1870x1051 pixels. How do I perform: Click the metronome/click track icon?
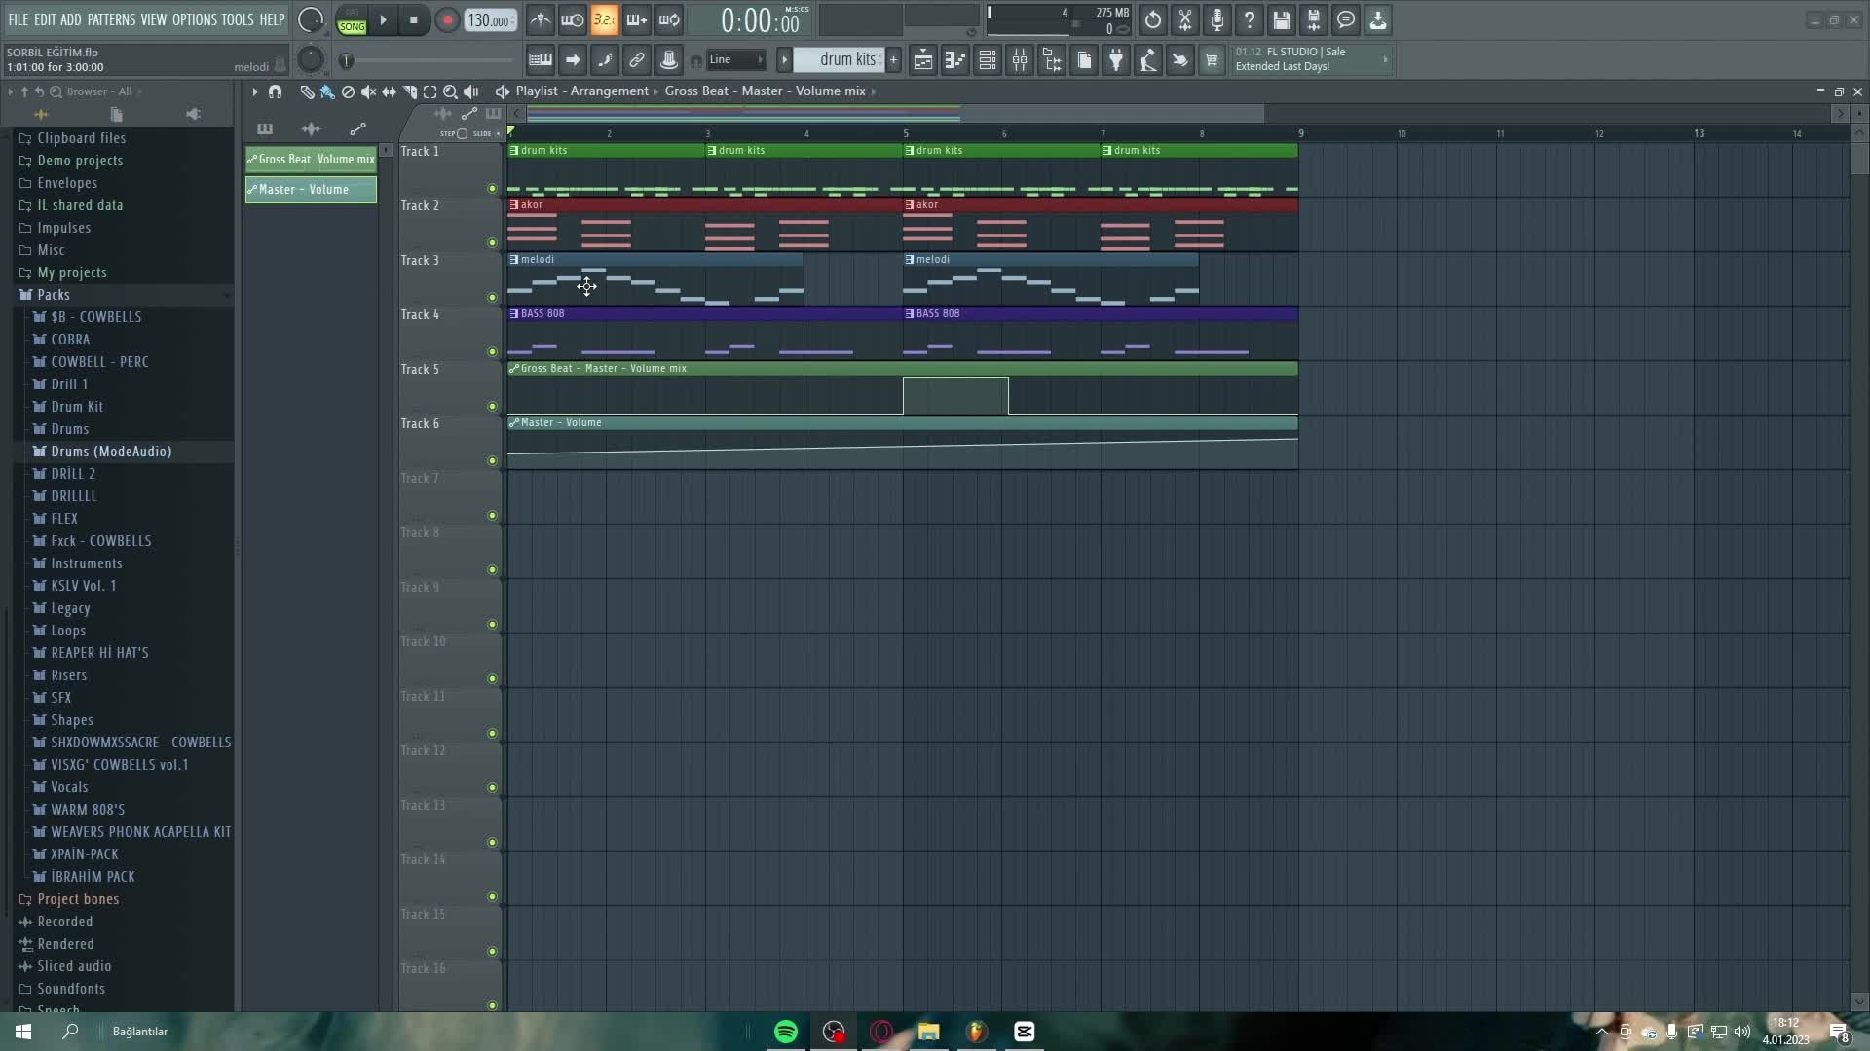click(541, 19)
